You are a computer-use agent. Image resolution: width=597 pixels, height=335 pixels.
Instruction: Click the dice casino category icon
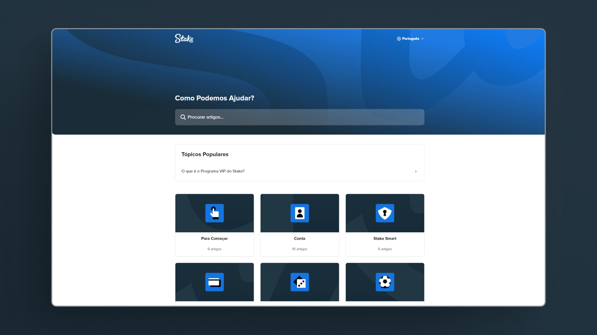300,282
